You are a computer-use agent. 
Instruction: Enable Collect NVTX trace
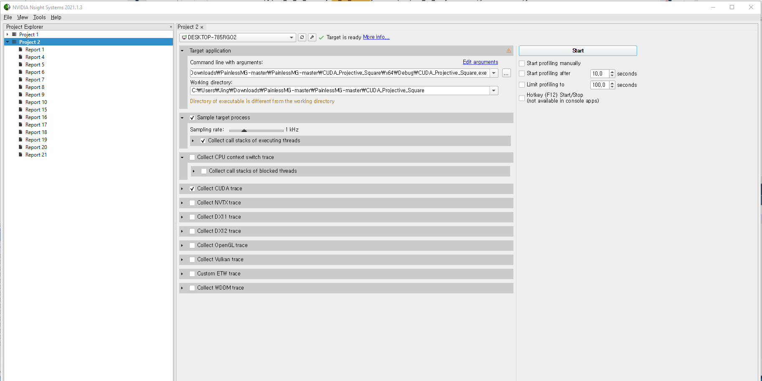pos(192,203)
